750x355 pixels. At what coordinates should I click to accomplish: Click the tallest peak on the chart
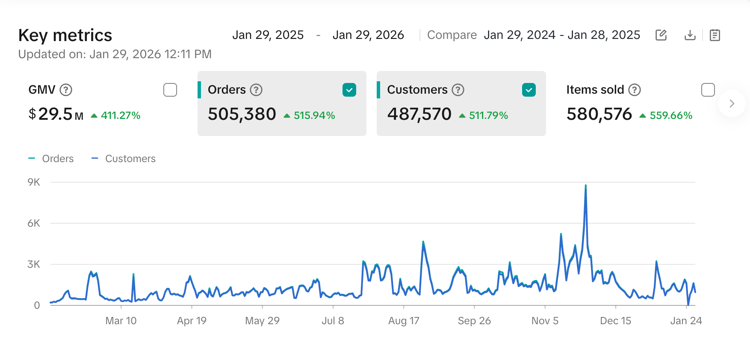(x=585, y=186)
